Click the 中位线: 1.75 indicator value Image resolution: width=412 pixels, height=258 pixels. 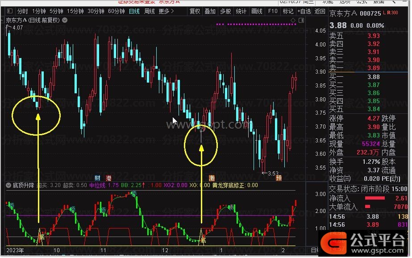pos(104,185)
